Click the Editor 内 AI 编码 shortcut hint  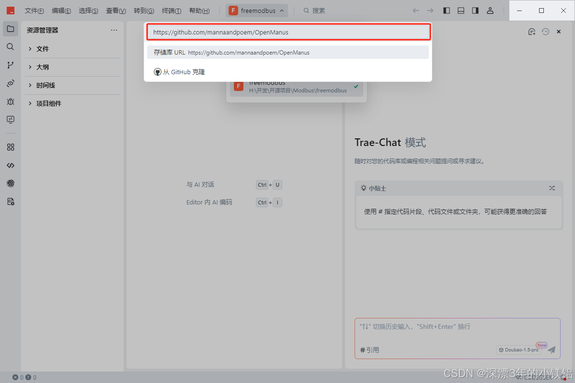tap(209, 202)
